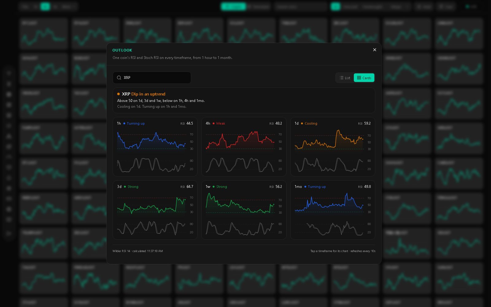Click the Above 50 on 1d summary line
Screen dimensions: 491x307
[x=161, y=101]
